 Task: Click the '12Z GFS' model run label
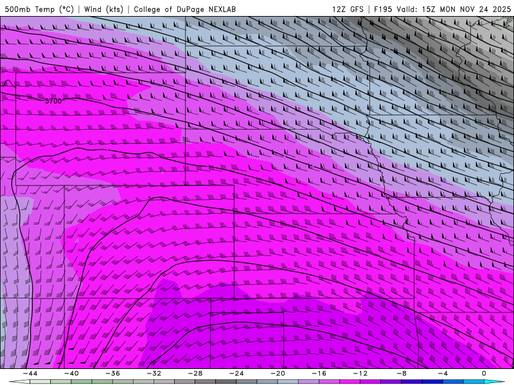[348, 9]
